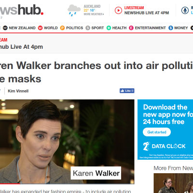Click the black NZ New Zealand icon
The image size is (193, 193).
(5, 28)
